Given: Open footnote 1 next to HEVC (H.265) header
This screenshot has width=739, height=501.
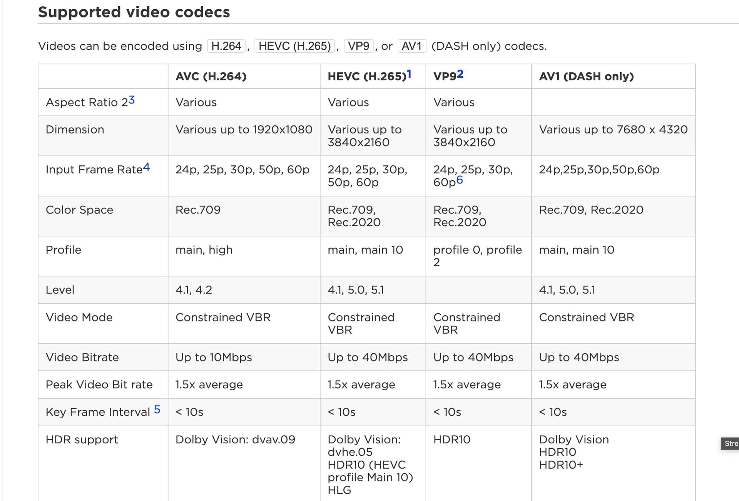Looking at the screenshot, I should point(409,74).
